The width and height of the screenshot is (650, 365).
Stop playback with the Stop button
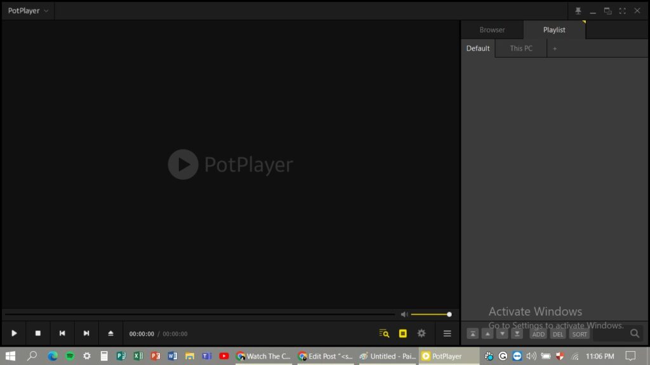coord(37,333)
